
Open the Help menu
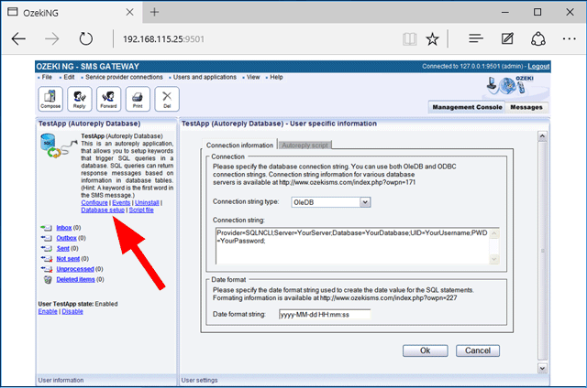pyautogui.click(x=276, y=77)
